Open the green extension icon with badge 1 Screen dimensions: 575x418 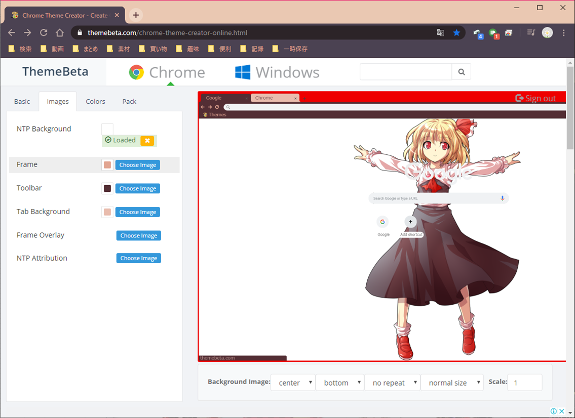tap(493, 33)
